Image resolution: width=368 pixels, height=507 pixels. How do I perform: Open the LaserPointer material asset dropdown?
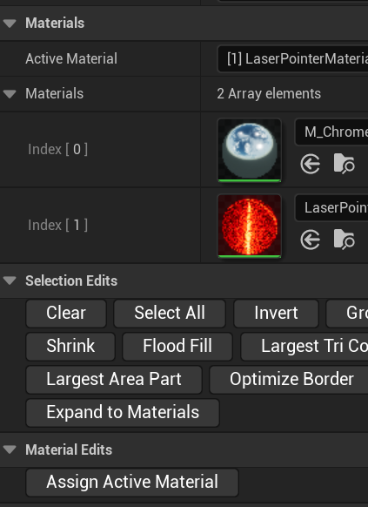coord(331,207)
